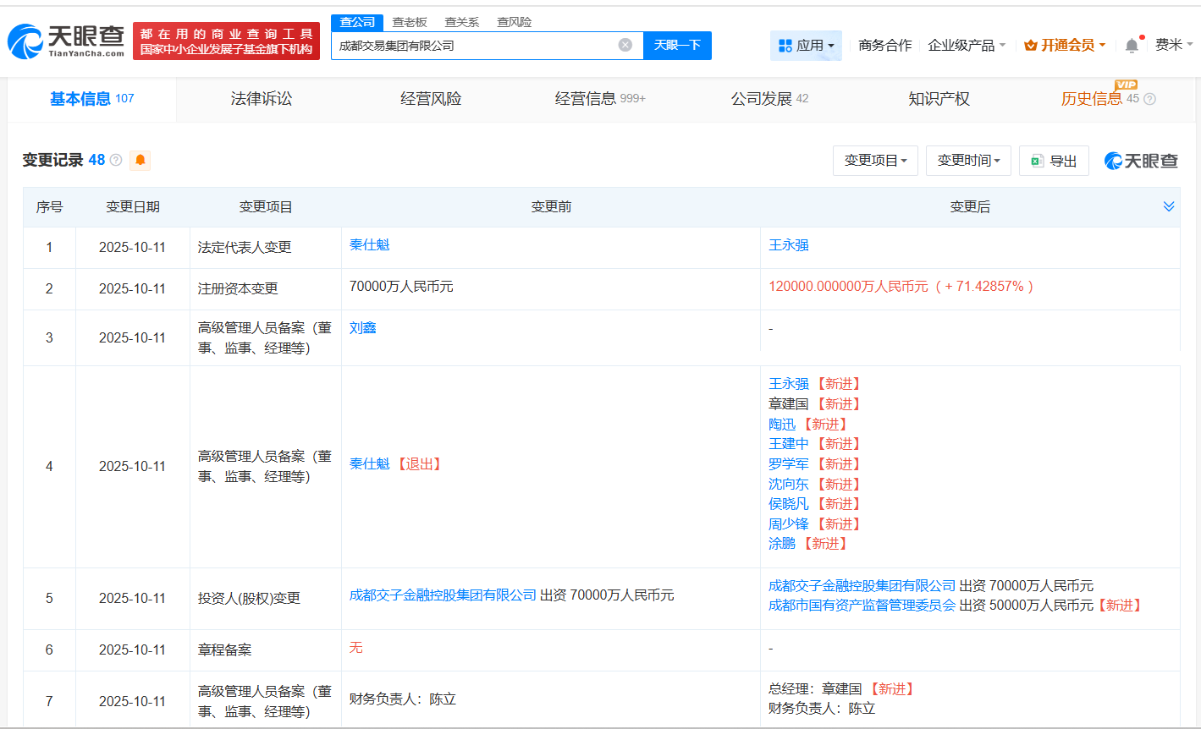Open the 变更项目 filter dropdown
This screenshot has height=729, width=1201.
tap(875, 160)
